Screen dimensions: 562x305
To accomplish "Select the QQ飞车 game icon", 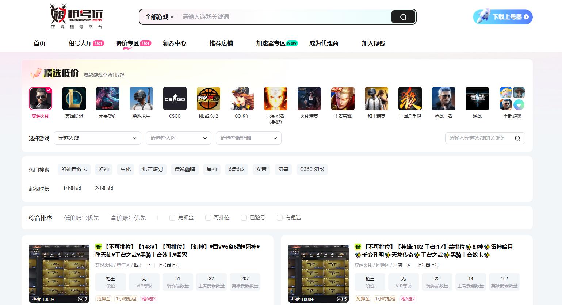I will pyautogui.click(x=242, y=99).
